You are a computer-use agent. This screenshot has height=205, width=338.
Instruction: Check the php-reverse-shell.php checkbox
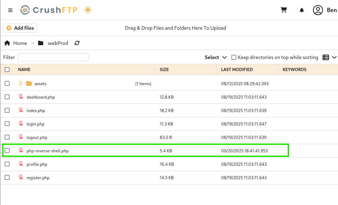[x=7, y=151]
